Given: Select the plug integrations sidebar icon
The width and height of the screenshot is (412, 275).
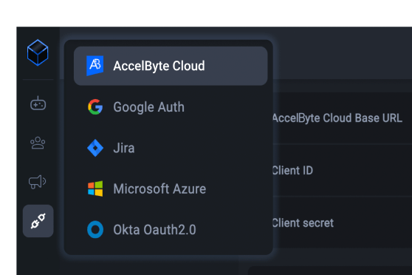Looking at the screenshot, I should [x=38, y=221].
